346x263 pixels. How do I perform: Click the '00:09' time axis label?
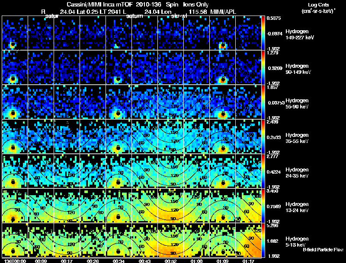[x=41, y=261]
